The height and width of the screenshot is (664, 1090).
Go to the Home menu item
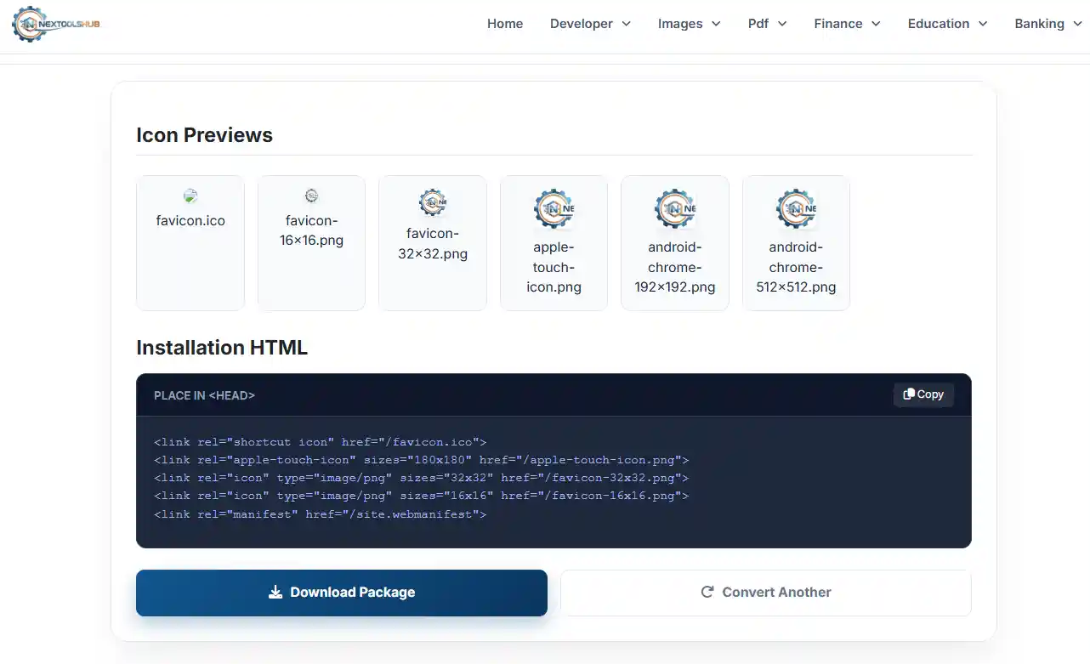(505, 24)
